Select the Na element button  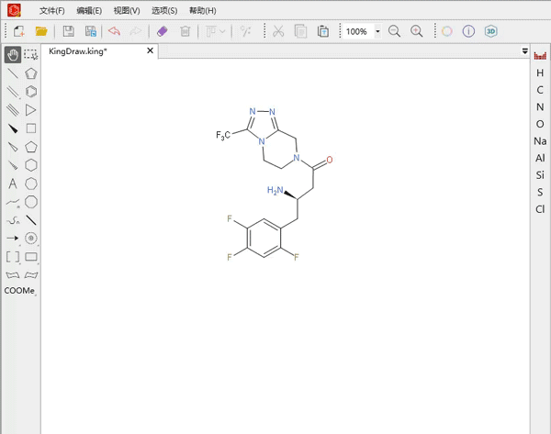(540, 141)
